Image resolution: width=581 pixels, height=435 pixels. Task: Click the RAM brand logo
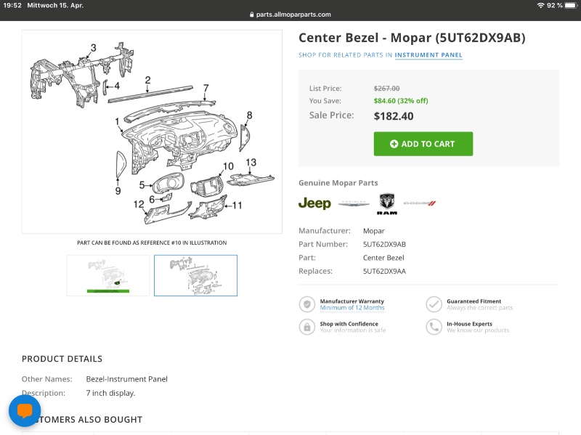pos(387,204)
